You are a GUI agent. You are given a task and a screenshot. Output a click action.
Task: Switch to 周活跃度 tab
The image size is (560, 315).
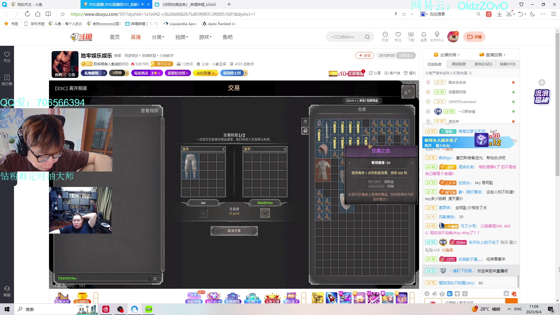click(x=459, y=64)
